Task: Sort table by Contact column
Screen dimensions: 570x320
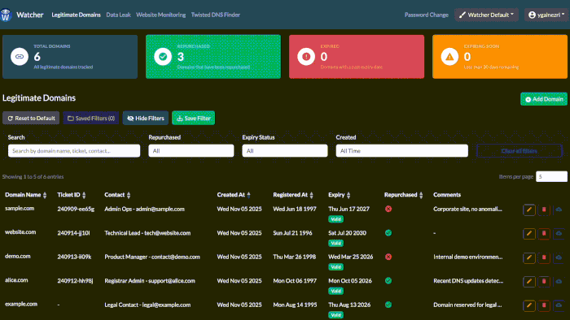Action: pyautogui.click(x=117, y=195)
